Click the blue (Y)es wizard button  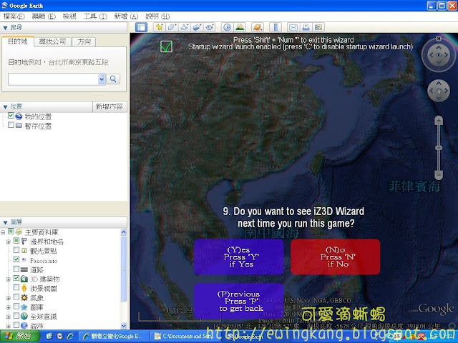[239, 257]
